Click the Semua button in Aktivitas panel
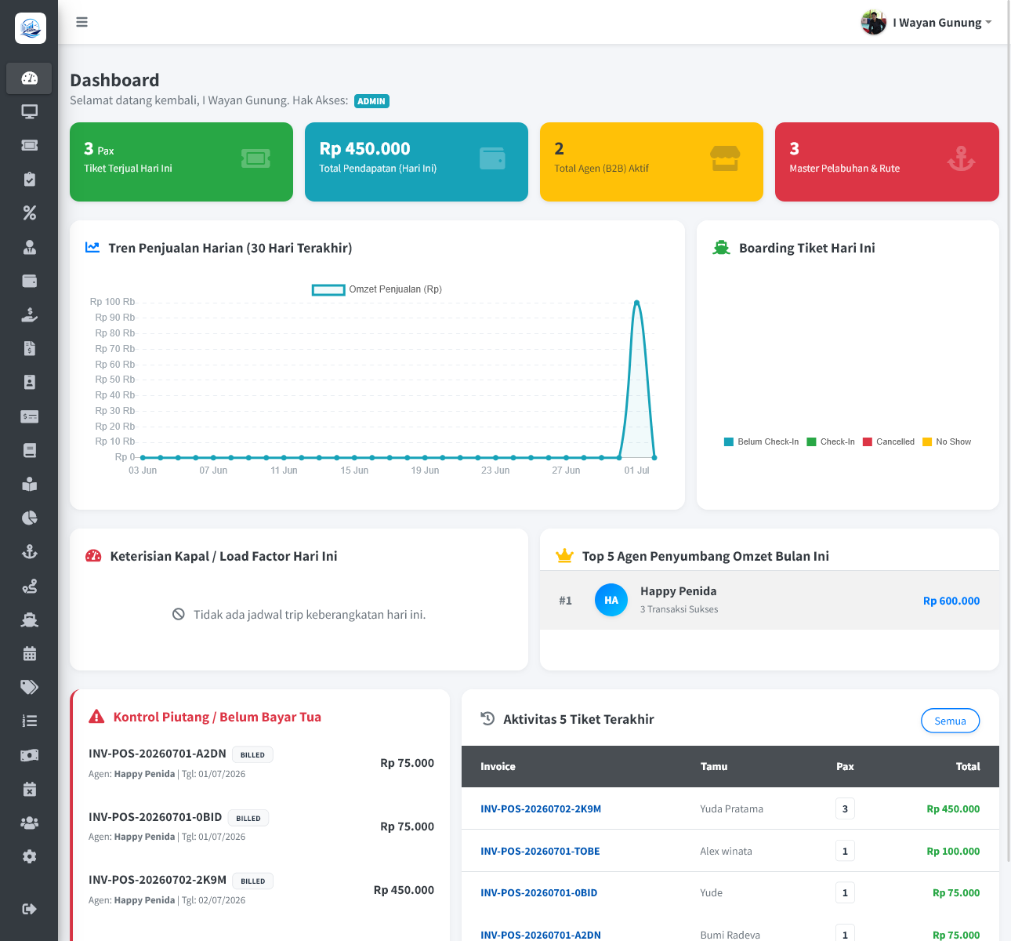Image resolution: width=1011 pixels, height=941 pixels. [950, 721]
